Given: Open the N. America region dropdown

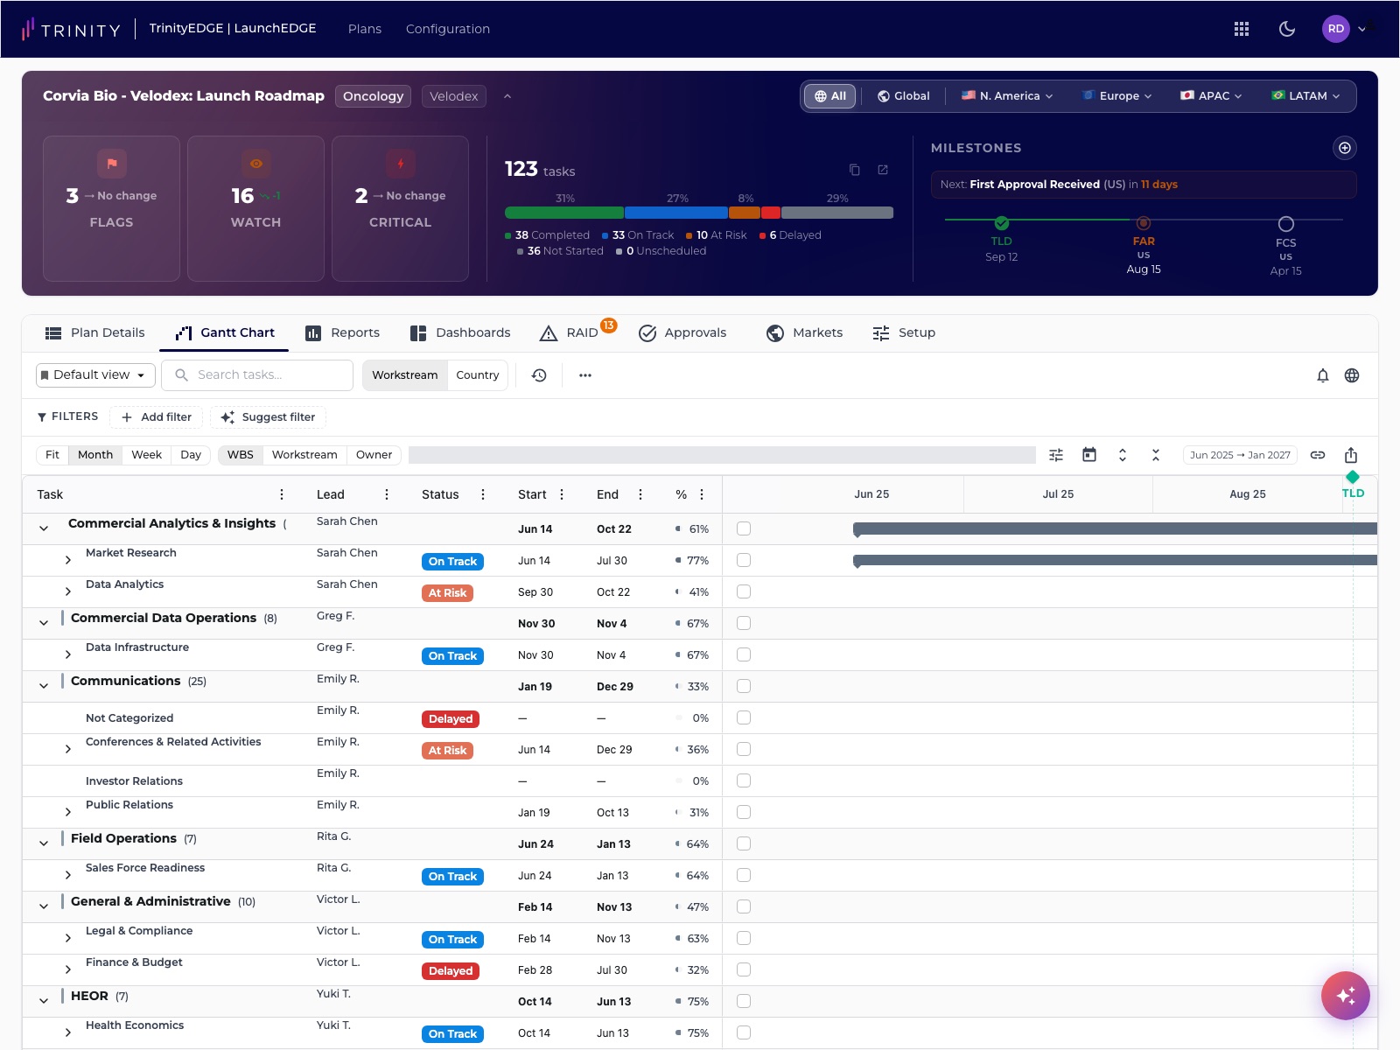Looking at the screenshot, I should pos(1007,96).
